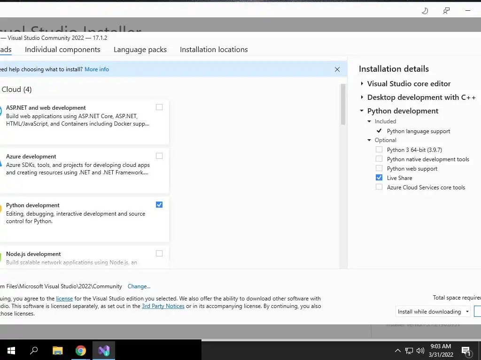The image size is (481, 360).
Task: Select the Workloads tab
Action: coord(6,50)
